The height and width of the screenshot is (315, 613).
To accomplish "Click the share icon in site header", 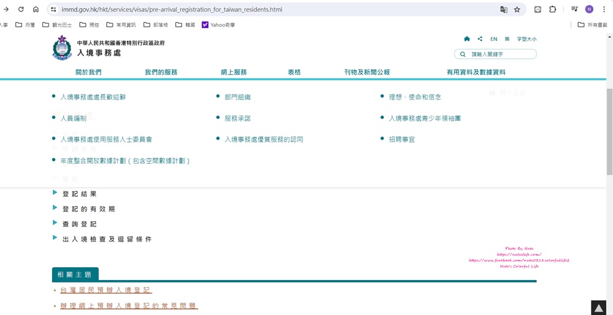I will click(479, 39).
